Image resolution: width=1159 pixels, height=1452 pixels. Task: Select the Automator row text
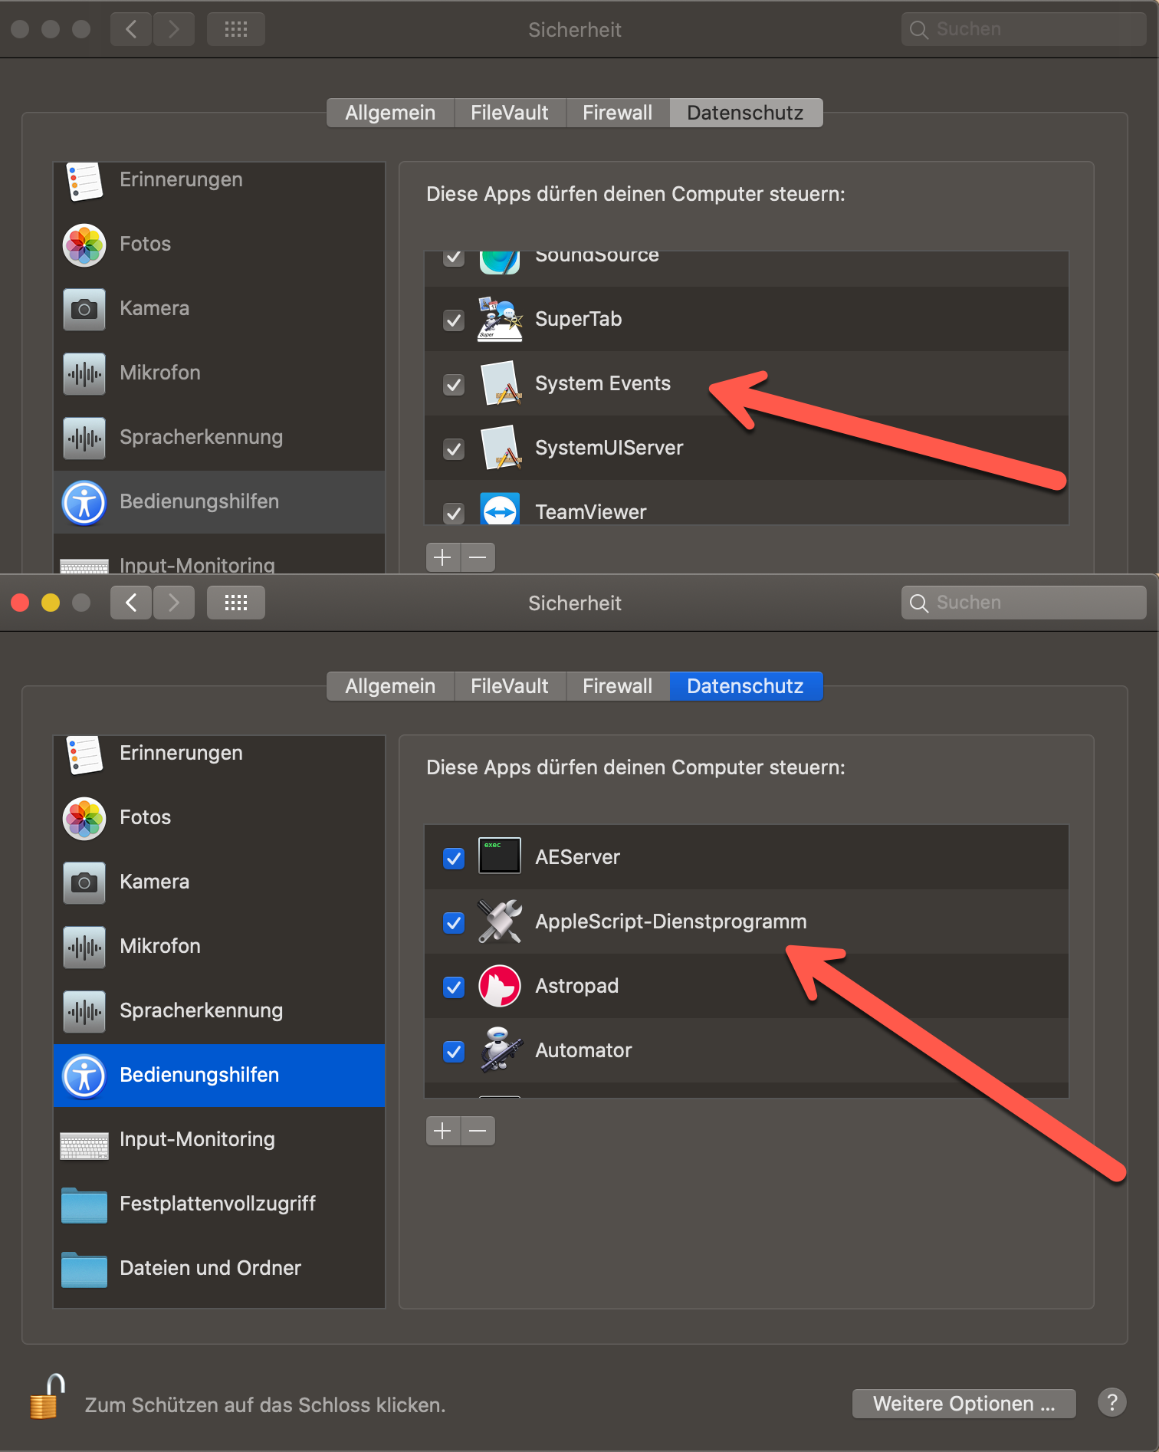click(583, 1050)
